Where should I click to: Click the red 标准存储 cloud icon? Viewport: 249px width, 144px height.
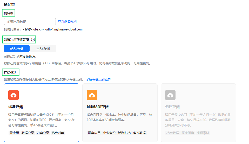click(14, 95)
